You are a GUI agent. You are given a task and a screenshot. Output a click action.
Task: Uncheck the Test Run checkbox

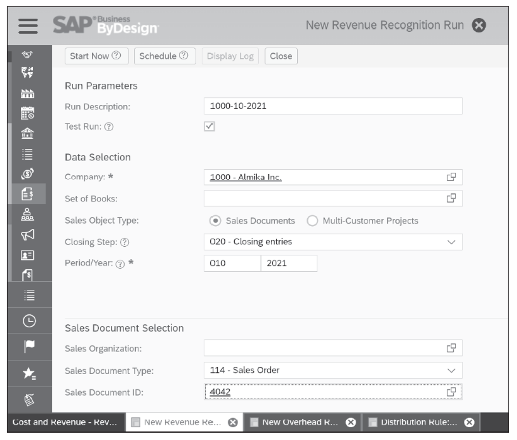(209, 127)
